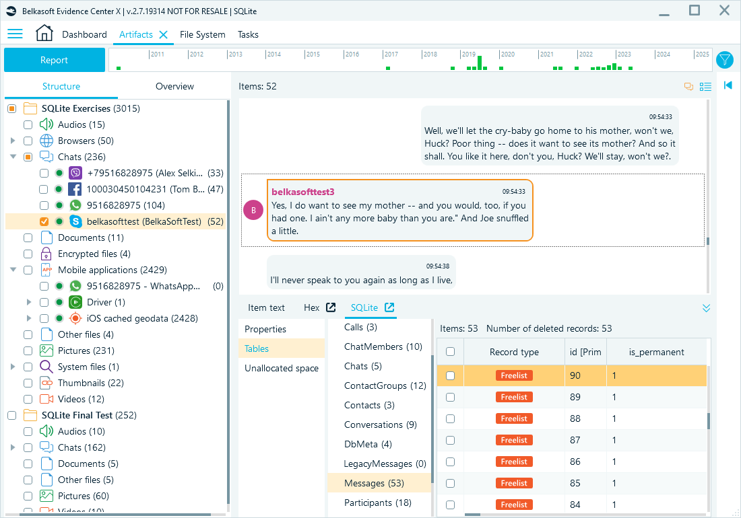
Task: Click the iOS cached geodata icon
Action: point(75,318)
